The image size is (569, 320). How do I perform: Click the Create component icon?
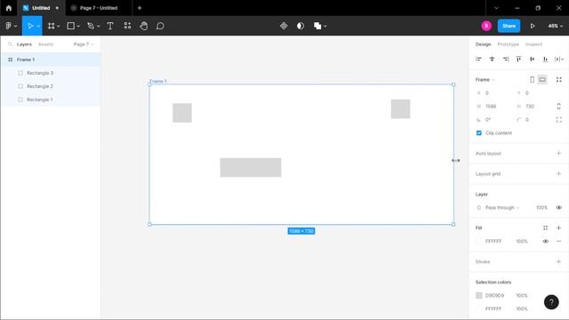click(284, 26)
